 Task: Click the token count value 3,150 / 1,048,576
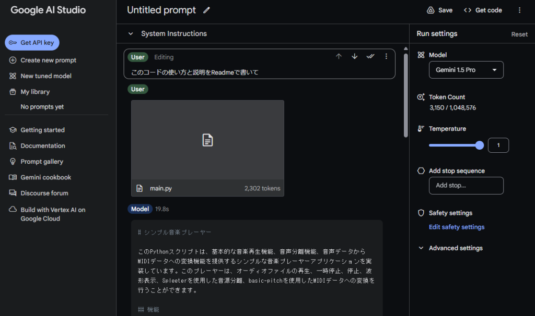(452, 107)
